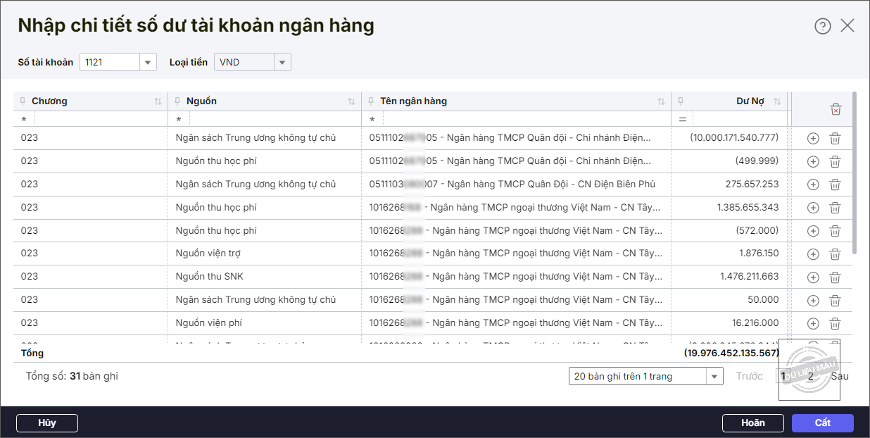Click the Cất save button
This screenshot has width=870, height=438.
[x=822, y=423]
